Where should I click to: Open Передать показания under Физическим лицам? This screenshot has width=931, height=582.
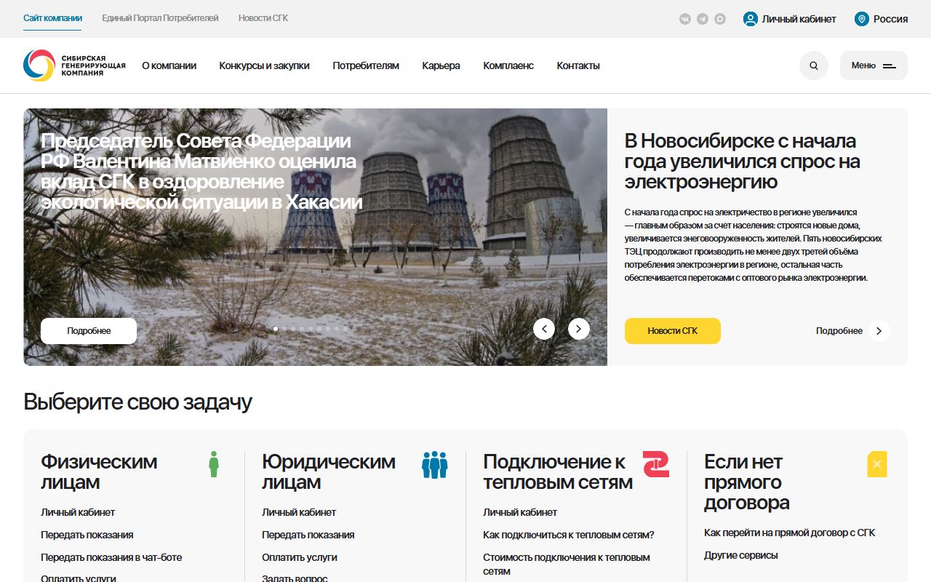click(x=87, y=535)
